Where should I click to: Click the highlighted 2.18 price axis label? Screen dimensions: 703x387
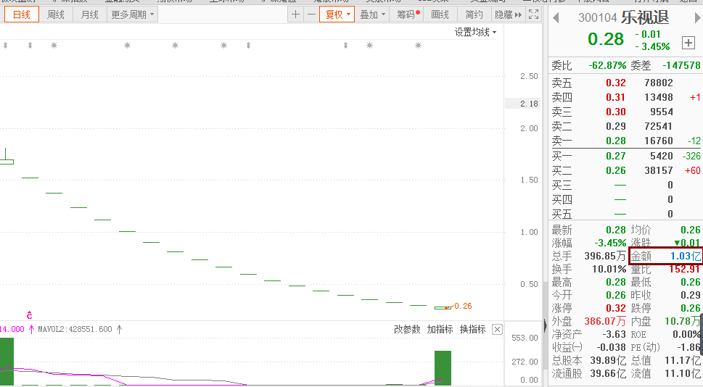pyautogui.click(x=523, y=104)
